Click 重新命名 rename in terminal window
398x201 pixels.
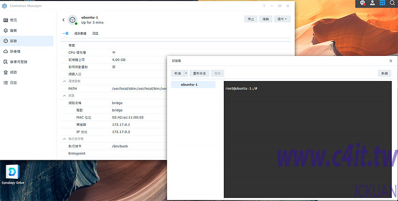[199, 73]
